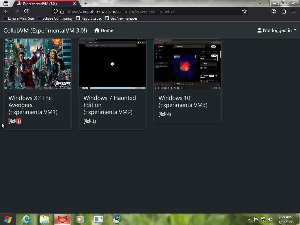Viewport: 300px width, 225px height.
Task: Click the address bar URL field
Action: (150, 11)
